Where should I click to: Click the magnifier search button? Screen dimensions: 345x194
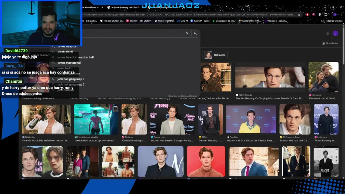pyautogui.click(x=195, y=33)
